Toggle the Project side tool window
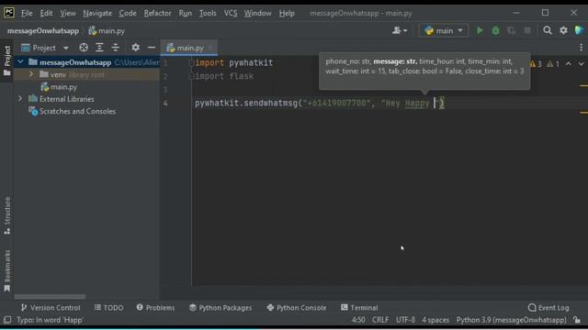The height and width of the screenshot is (330, 588). pos(6,60)
